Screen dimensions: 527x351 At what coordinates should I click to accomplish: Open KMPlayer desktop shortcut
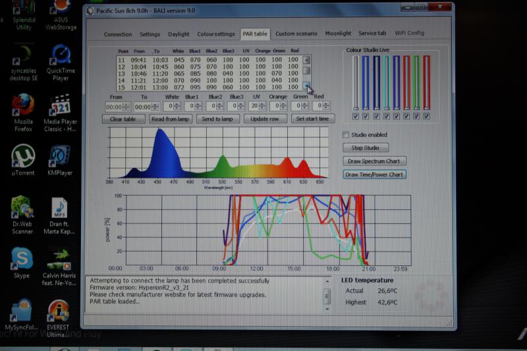[61, 156]
